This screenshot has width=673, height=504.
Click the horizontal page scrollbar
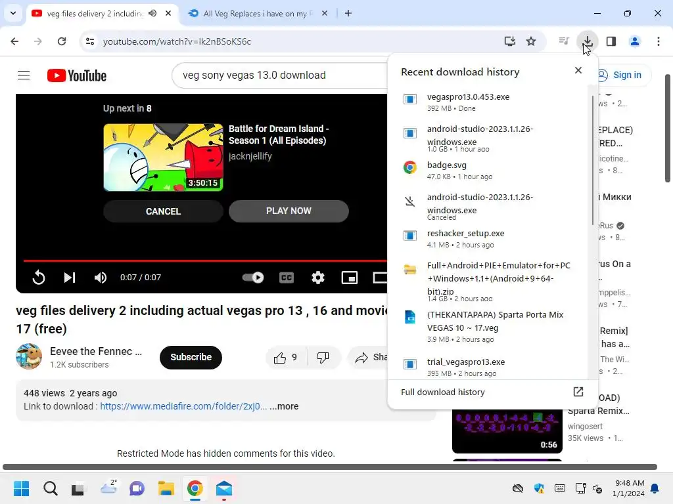pos(330,467)
